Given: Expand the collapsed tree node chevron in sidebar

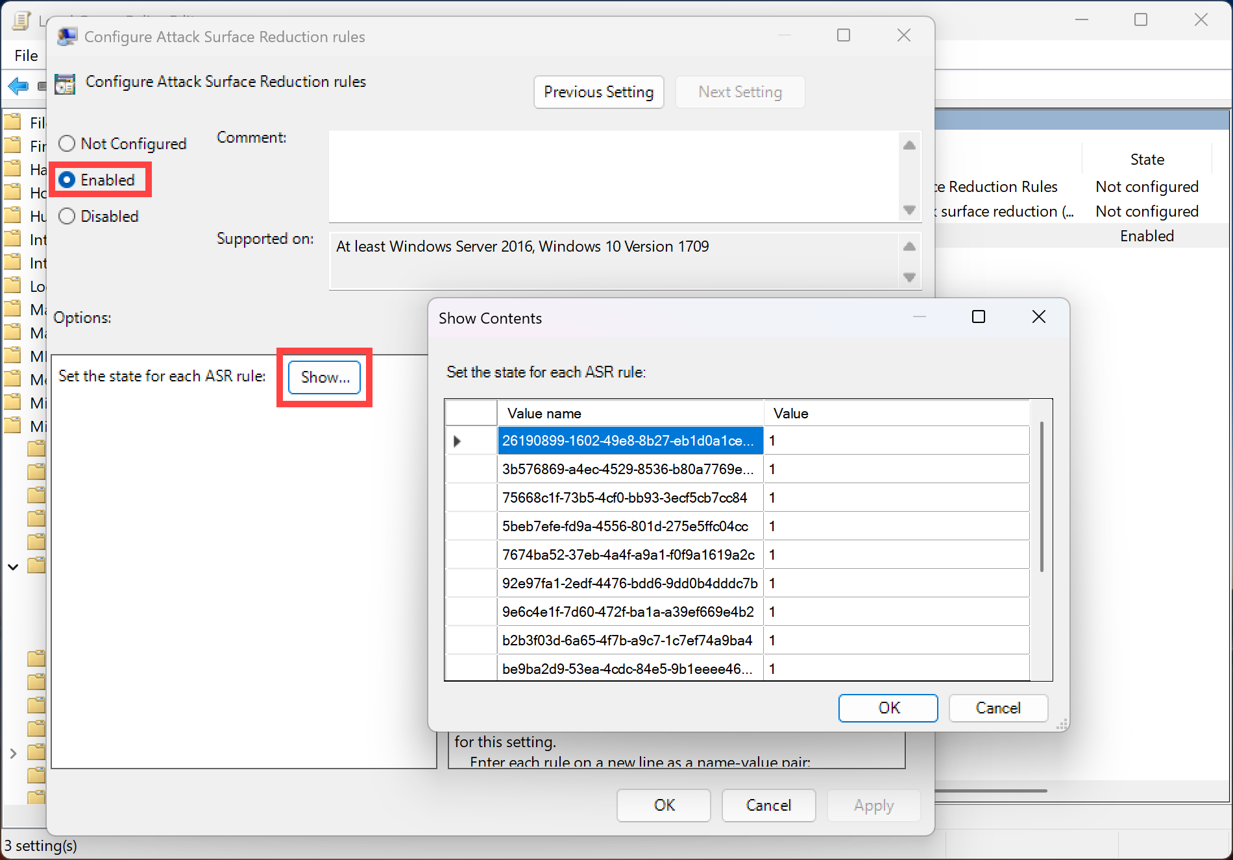Looking at the screenshot, I should (13, 753).
